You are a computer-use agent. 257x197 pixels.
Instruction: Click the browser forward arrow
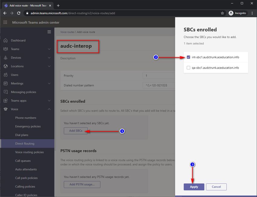[12, 13]
